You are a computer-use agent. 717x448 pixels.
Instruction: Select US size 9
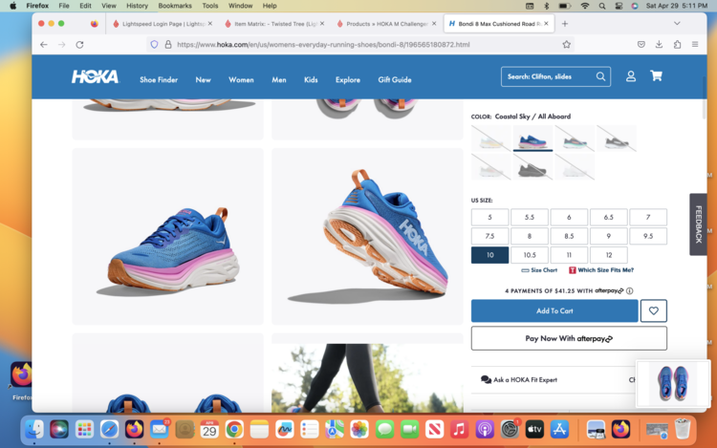(x=609, y=236)
